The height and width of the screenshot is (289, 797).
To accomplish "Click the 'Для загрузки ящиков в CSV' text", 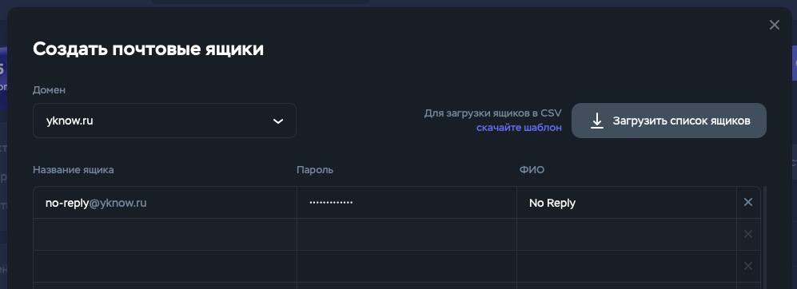I will (x=492, y=113).
